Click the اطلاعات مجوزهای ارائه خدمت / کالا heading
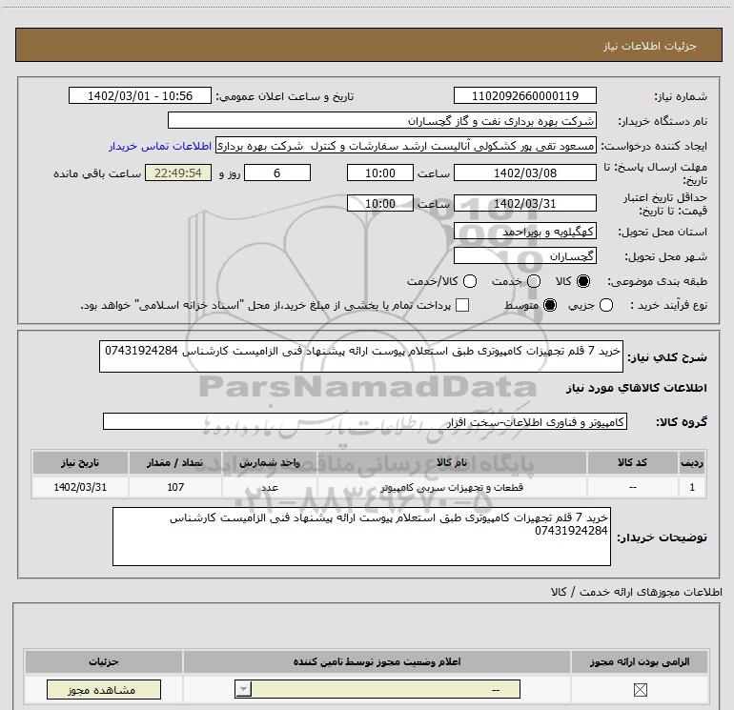 click(636, 592)
